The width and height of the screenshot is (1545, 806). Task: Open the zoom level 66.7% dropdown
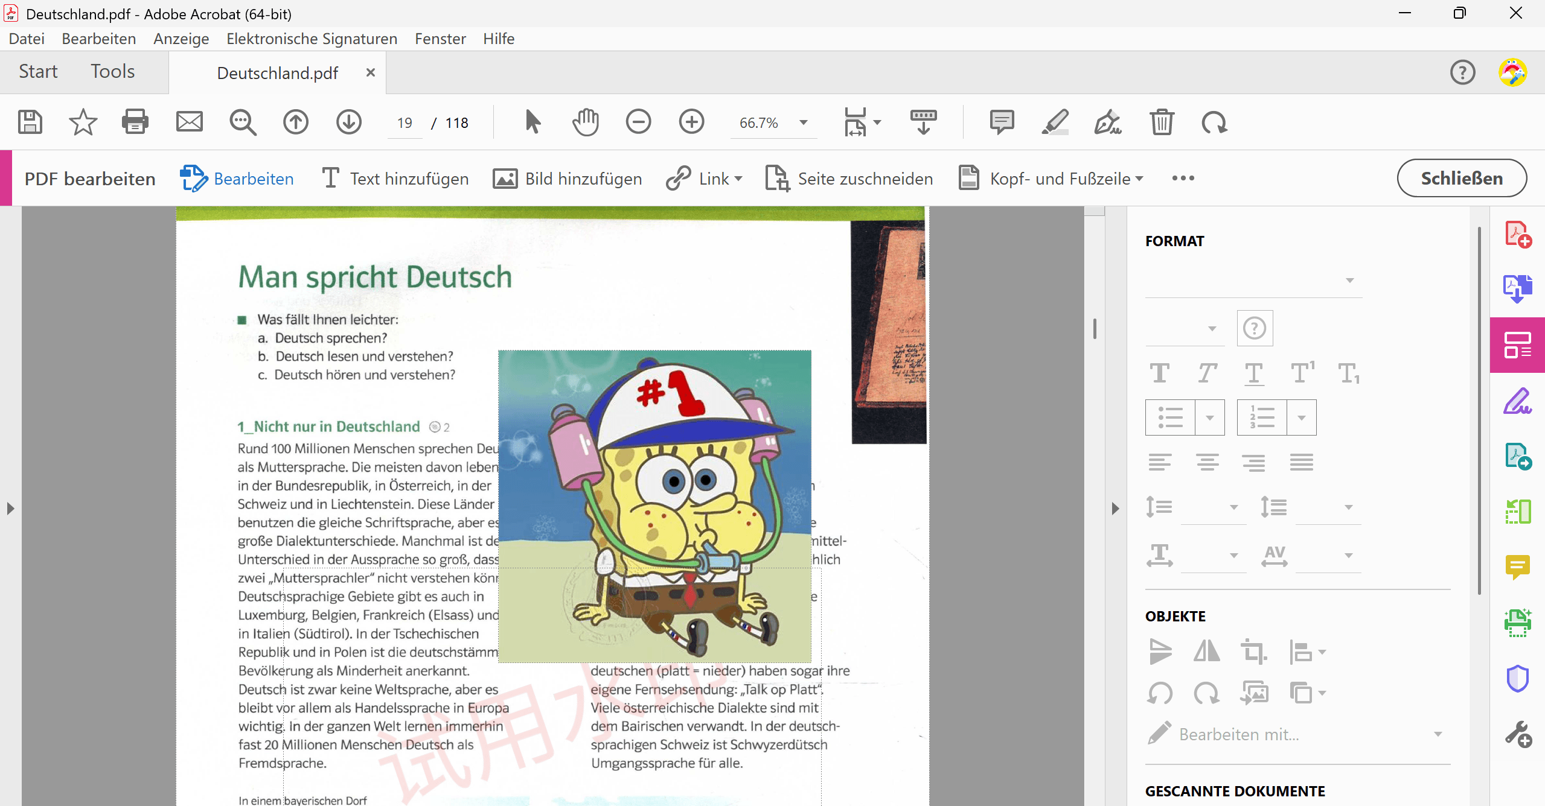[x=804, y=122]
